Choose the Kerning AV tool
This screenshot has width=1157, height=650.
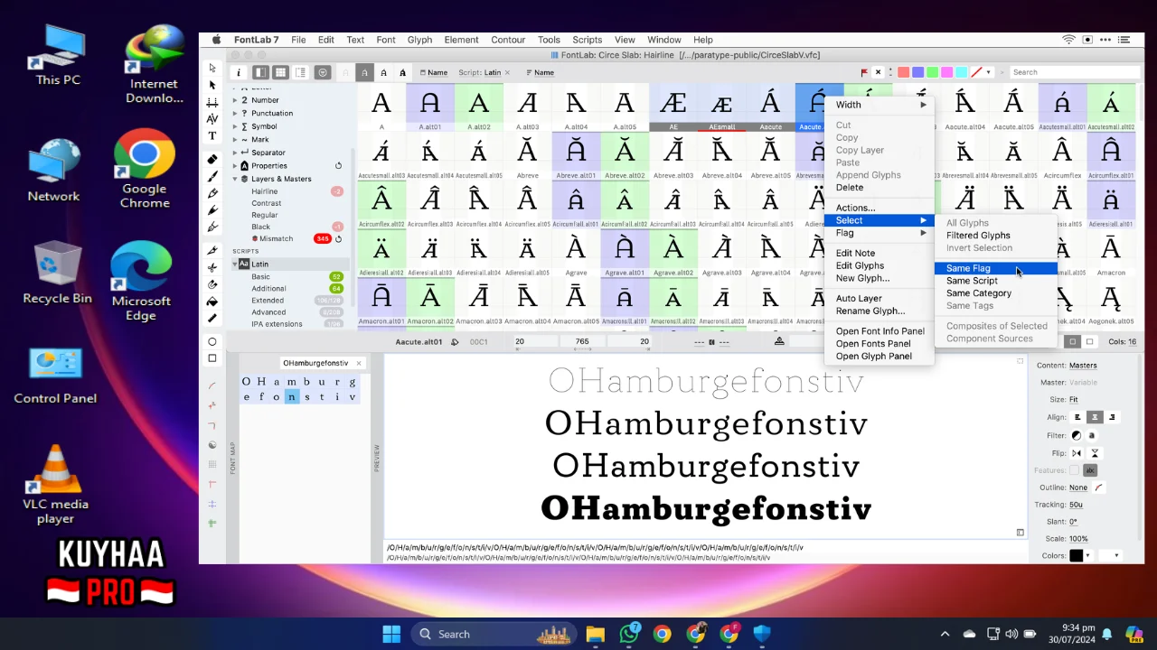212,118
